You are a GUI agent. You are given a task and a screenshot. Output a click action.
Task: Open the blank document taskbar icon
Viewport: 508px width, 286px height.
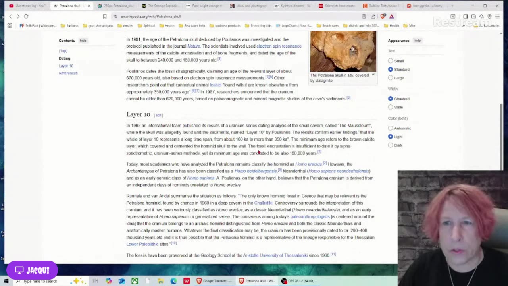tap(148, 281)
